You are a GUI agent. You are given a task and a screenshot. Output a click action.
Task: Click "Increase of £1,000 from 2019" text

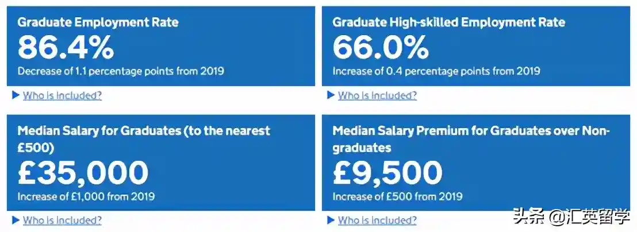click(x=86, y=196)
